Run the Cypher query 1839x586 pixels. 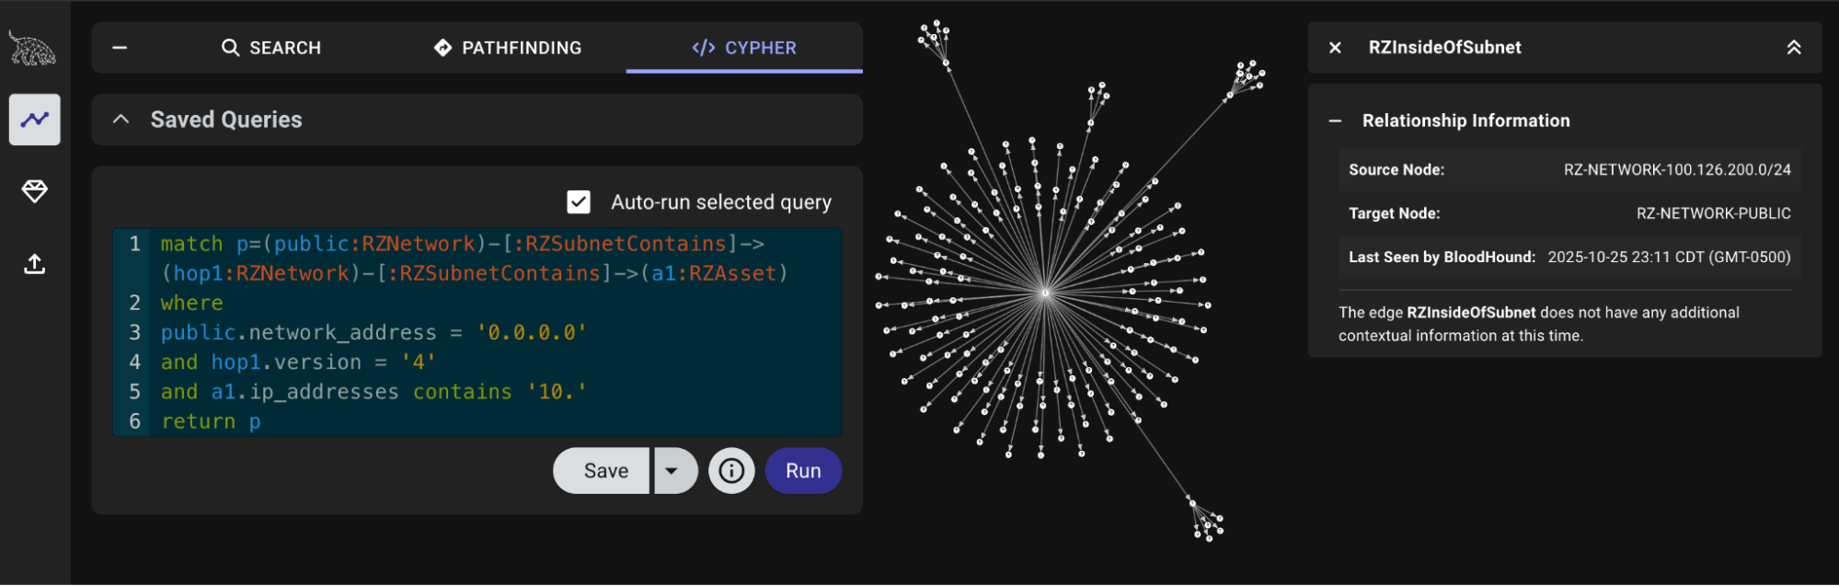click(x=803, y=471)
